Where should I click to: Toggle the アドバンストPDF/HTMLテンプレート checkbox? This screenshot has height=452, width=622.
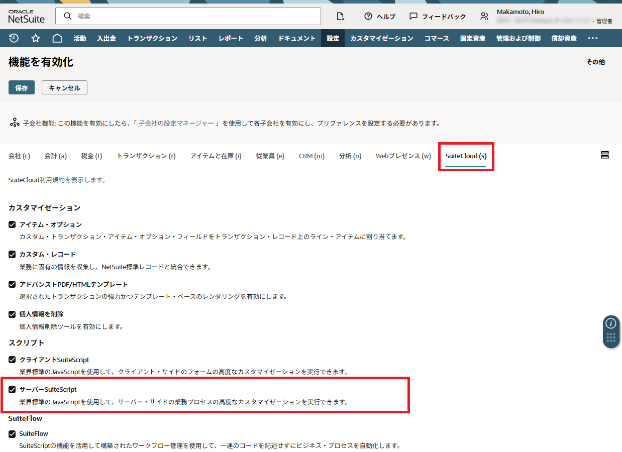13,284
